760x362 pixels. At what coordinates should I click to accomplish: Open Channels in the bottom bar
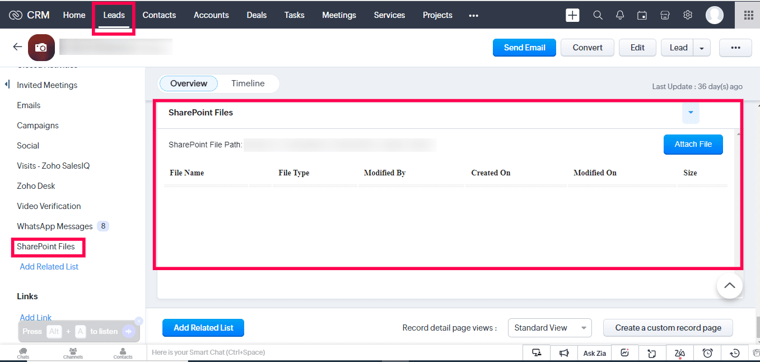(73, 353)
